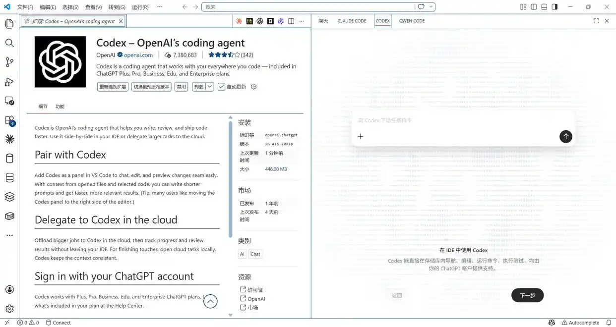The width and height of the screenshot is (616, 327).
Task: Select the 细节 details tab
Action: coord(43,107)
